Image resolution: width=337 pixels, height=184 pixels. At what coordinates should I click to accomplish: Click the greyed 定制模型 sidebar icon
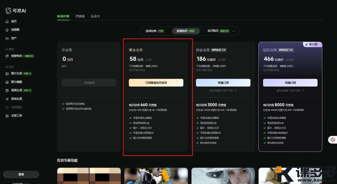point(7,107)
